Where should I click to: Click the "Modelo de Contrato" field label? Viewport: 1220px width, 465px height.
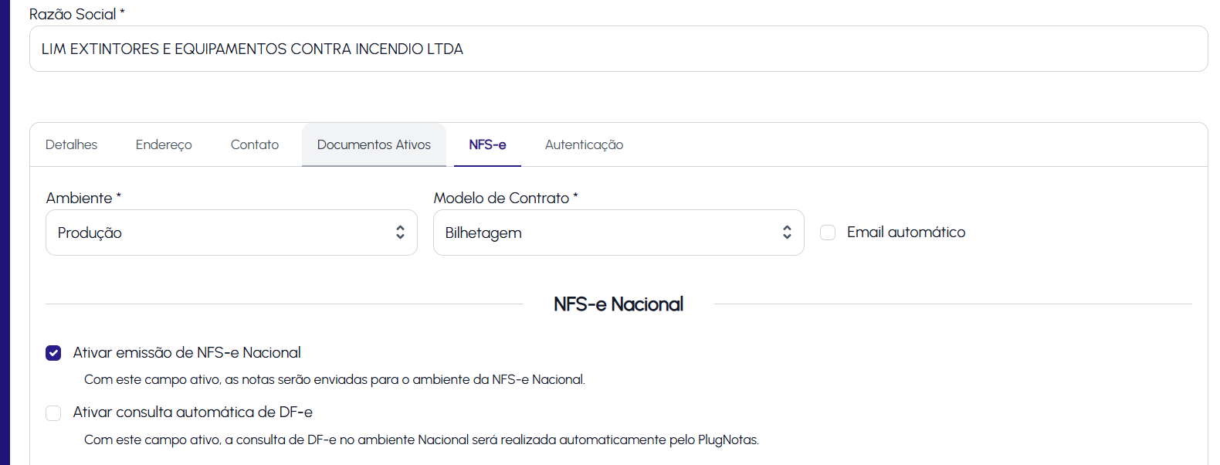pos(501,199)
